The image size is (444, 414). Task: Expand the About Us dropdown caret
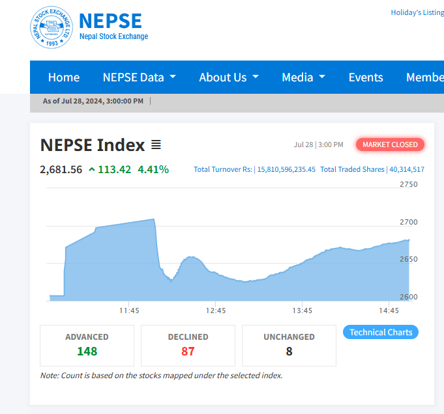[256, 77]
